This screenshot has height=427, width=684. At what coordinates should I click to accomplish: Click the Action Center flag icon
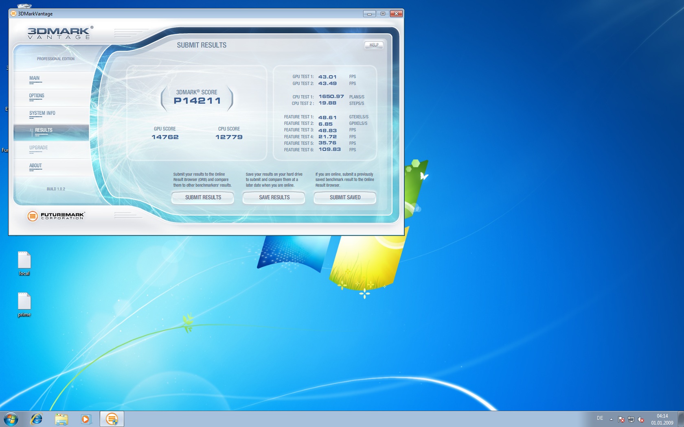click(x=621, y=419)
